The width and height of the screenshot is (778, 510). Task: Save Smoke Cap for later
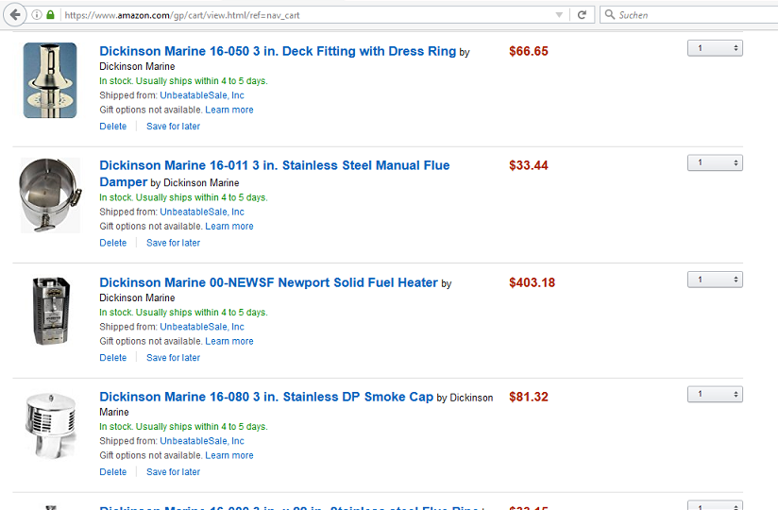click(x=173, y=472)
